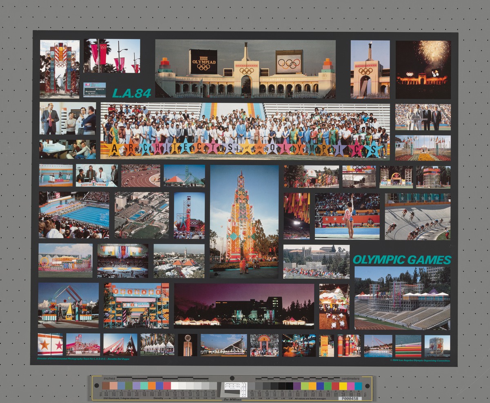Pick the brown first patch on the color target
Viewport: 490px width, 403px height.
coord(106,385)
